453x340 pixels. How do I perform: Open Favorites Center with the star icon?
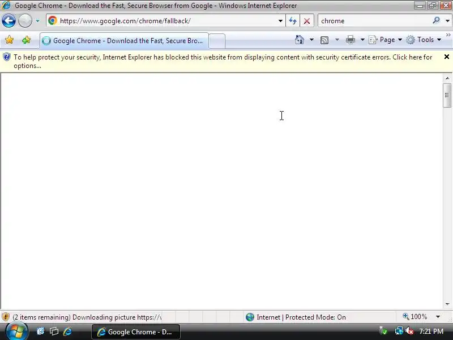(x=9, y=40)
